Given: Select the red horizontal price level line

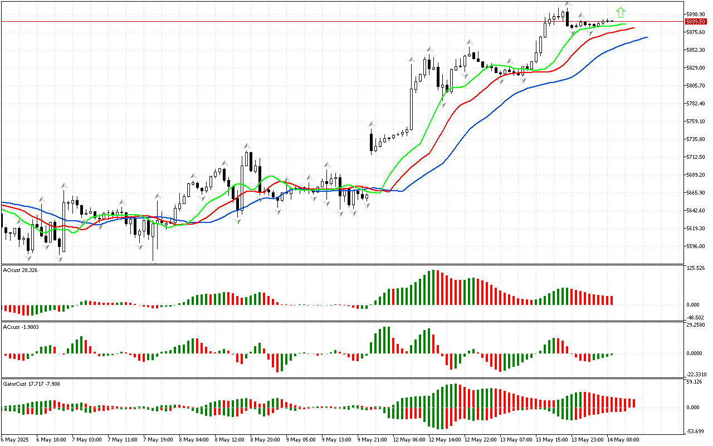Looking at the screenshot, I should [x=334, y=22].
